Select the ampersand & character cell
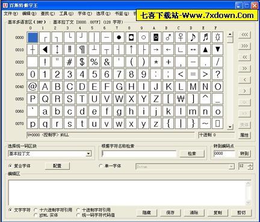The height and width of the screenshot is (222, 260). click(x=107, y=62)
